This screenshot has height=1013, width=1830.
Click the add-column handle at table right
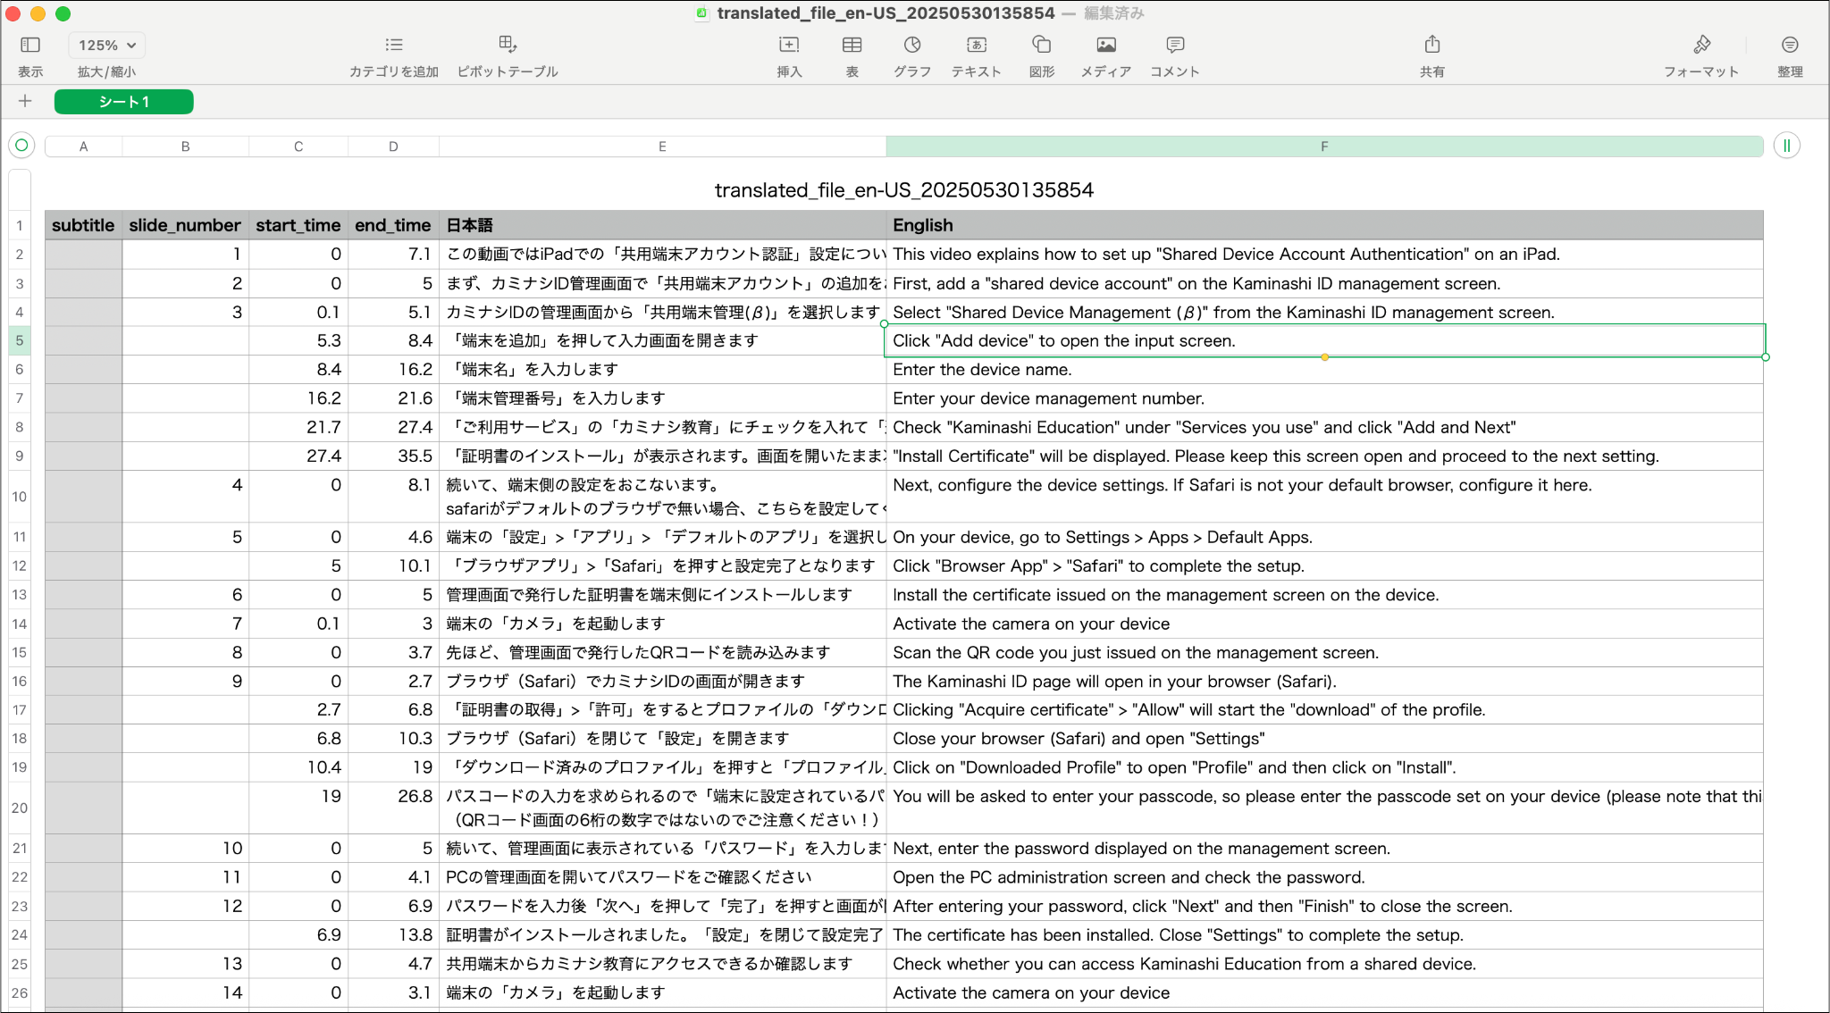point(1786,146)
